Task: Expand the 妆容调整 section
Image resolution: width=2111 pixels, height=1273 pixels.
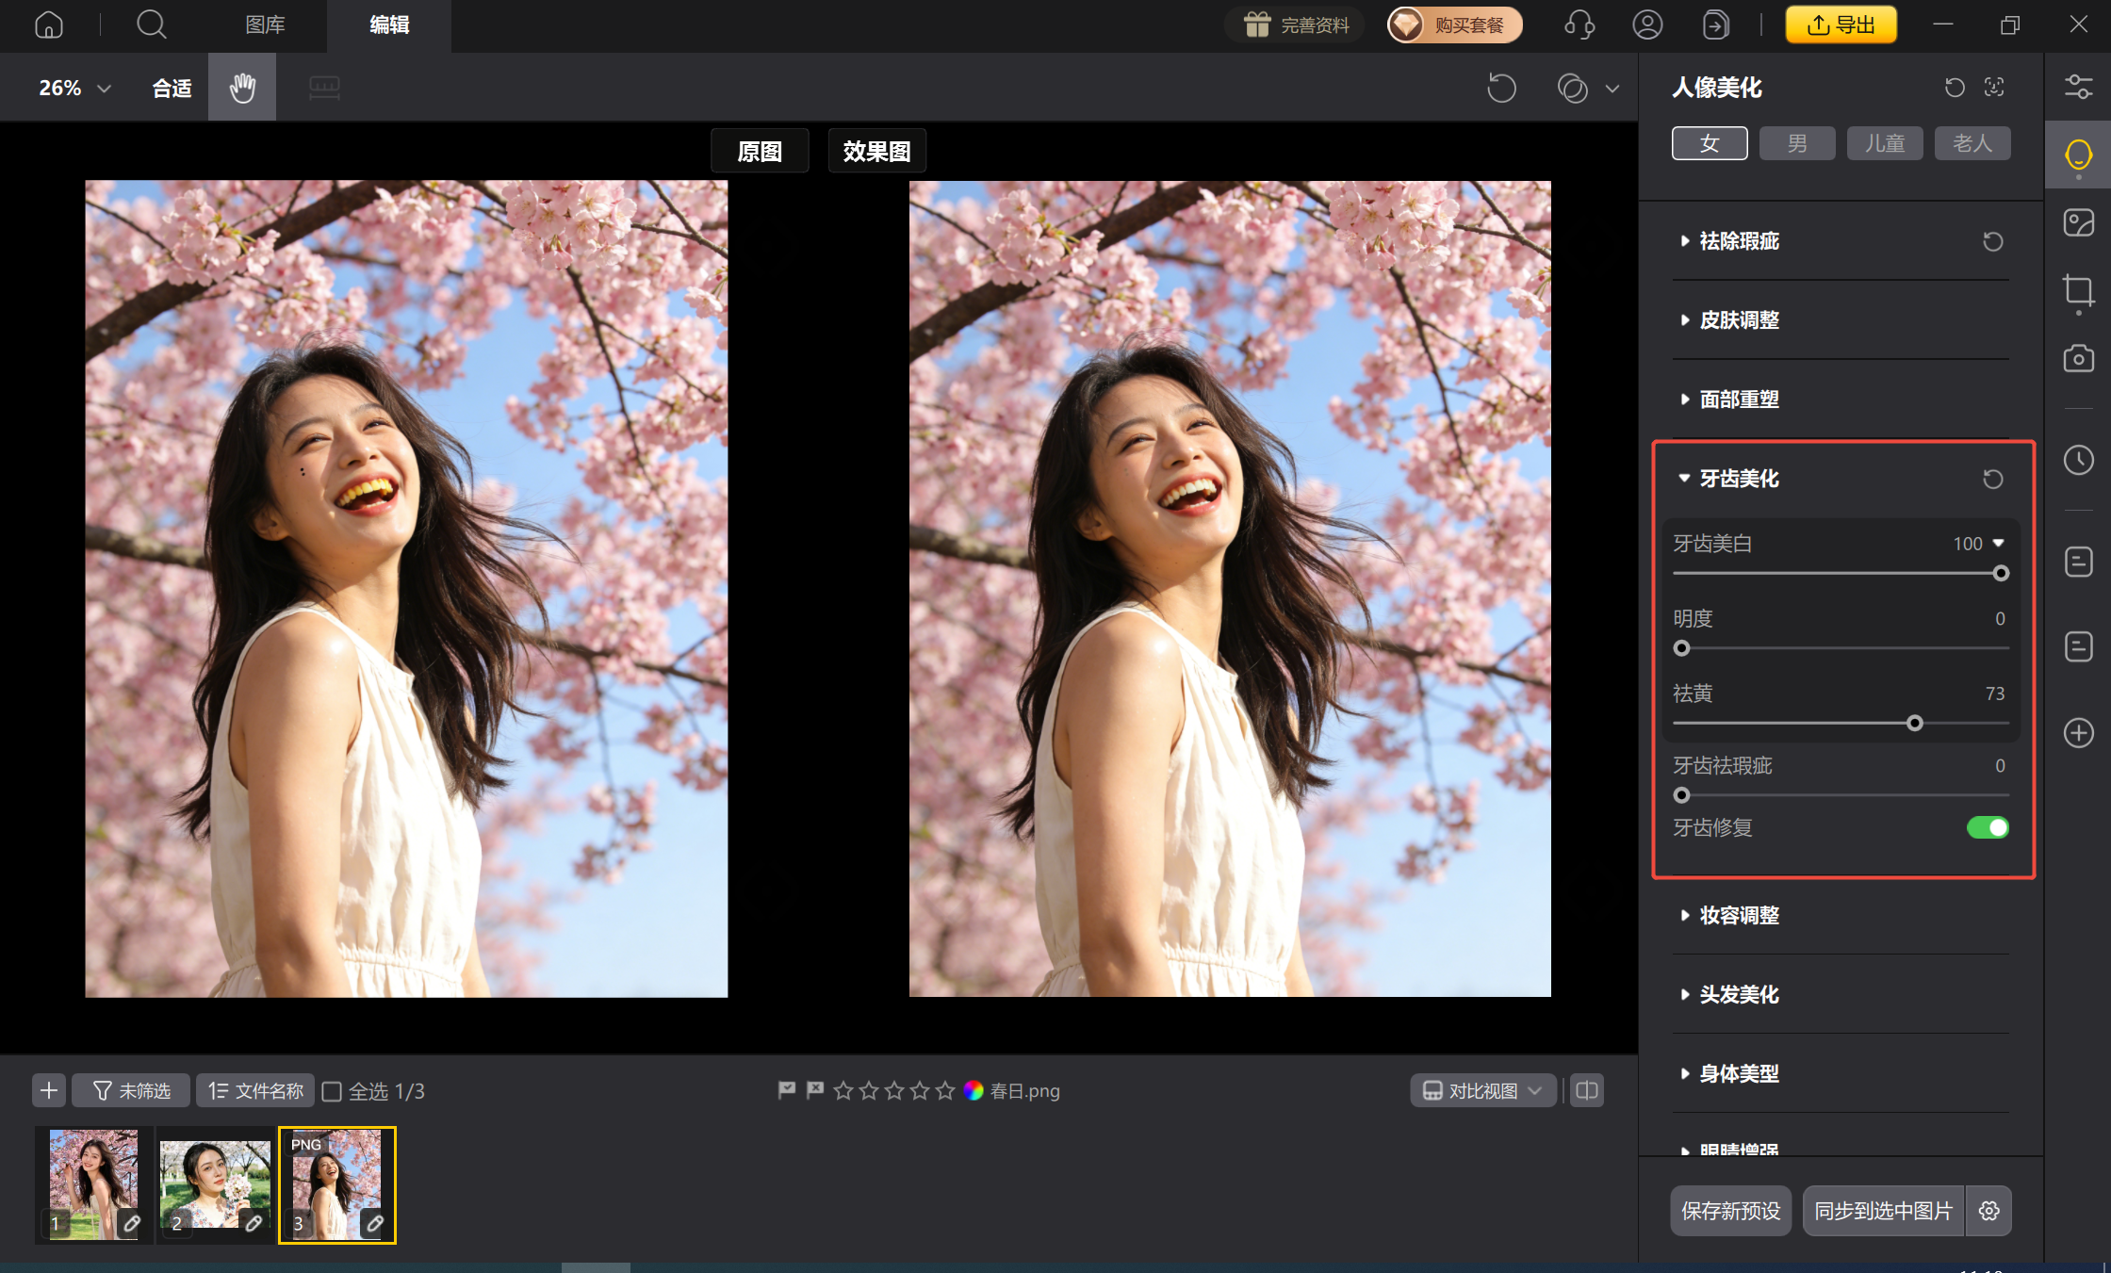Action: click(1739, 915)
